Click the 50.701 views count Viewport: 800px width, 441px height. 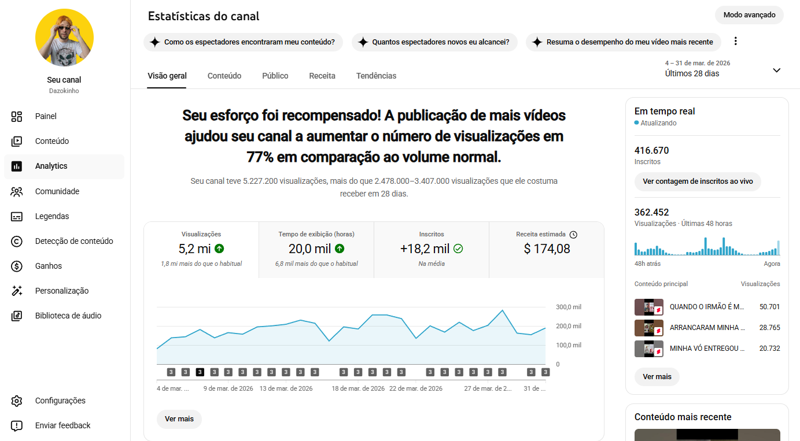tap(769, 307)
